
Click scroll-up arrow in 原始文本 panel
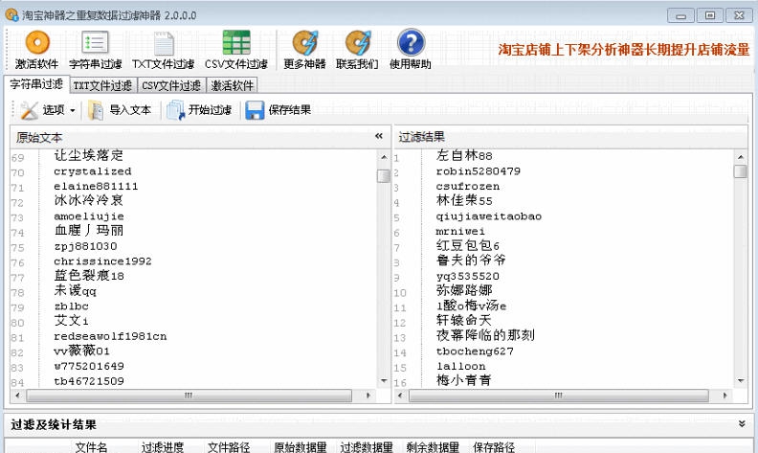pyautogui.click(x=384, y=157)
